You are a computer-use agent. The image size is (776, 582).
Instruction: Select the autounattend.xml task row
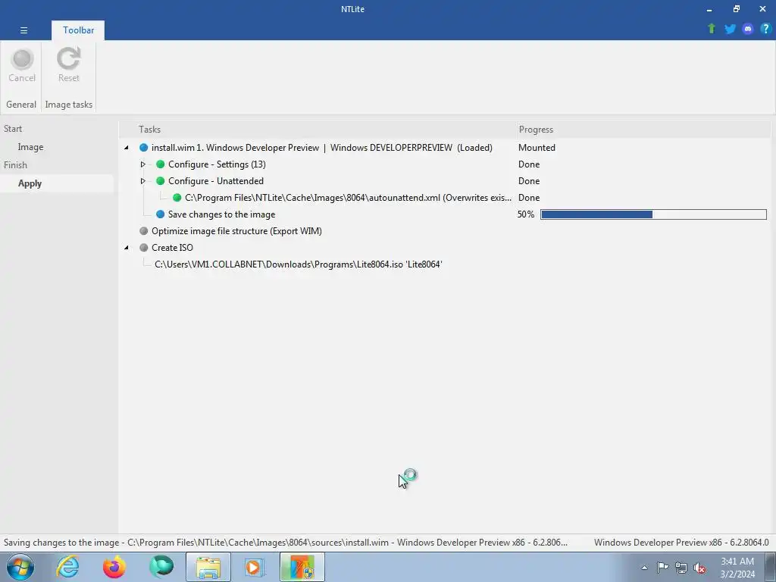[348, 198]
